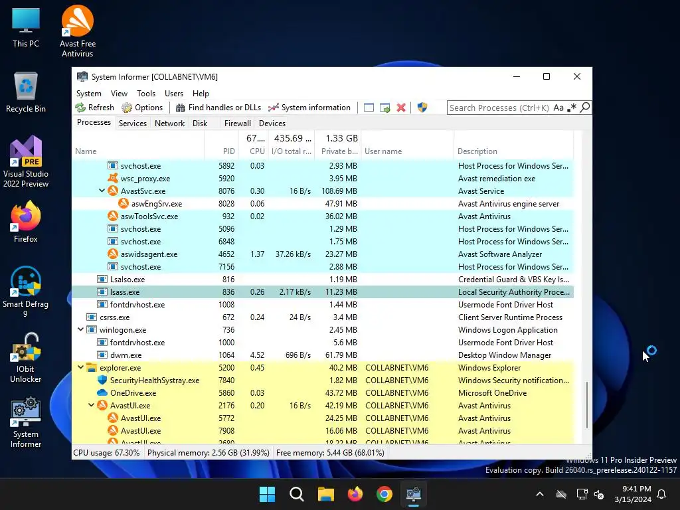Sort by the CPU column header

253,151
